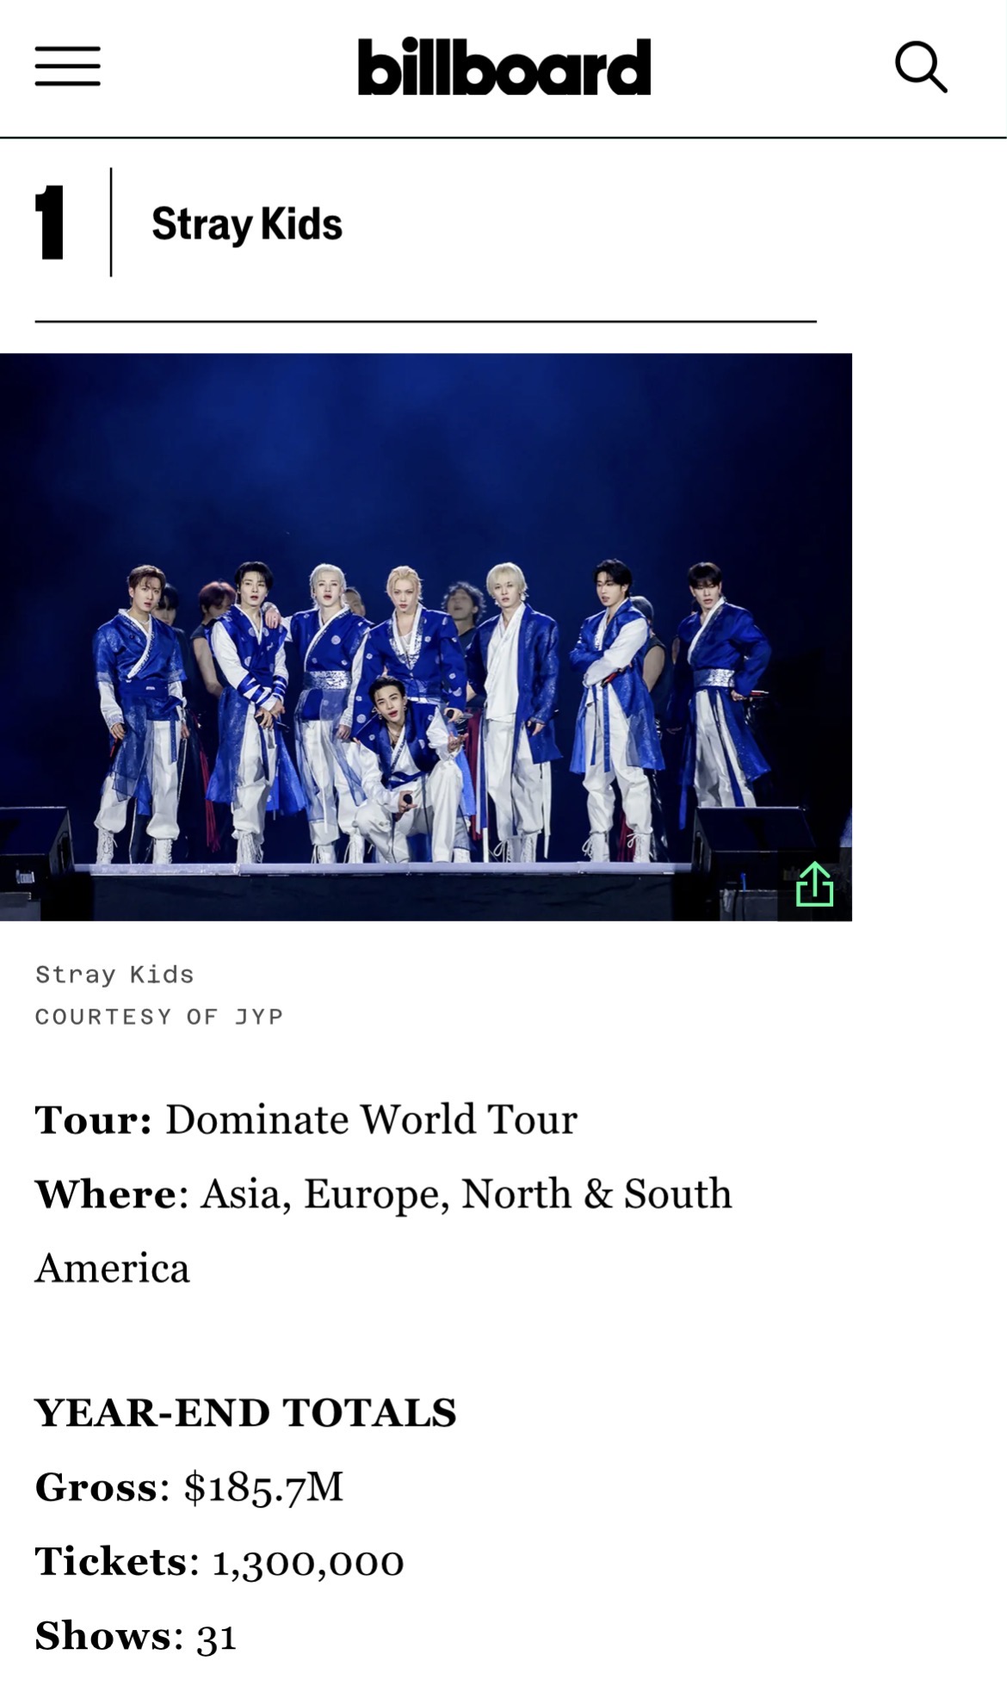Tap the green share icon on photo

[x=814, y=885]
